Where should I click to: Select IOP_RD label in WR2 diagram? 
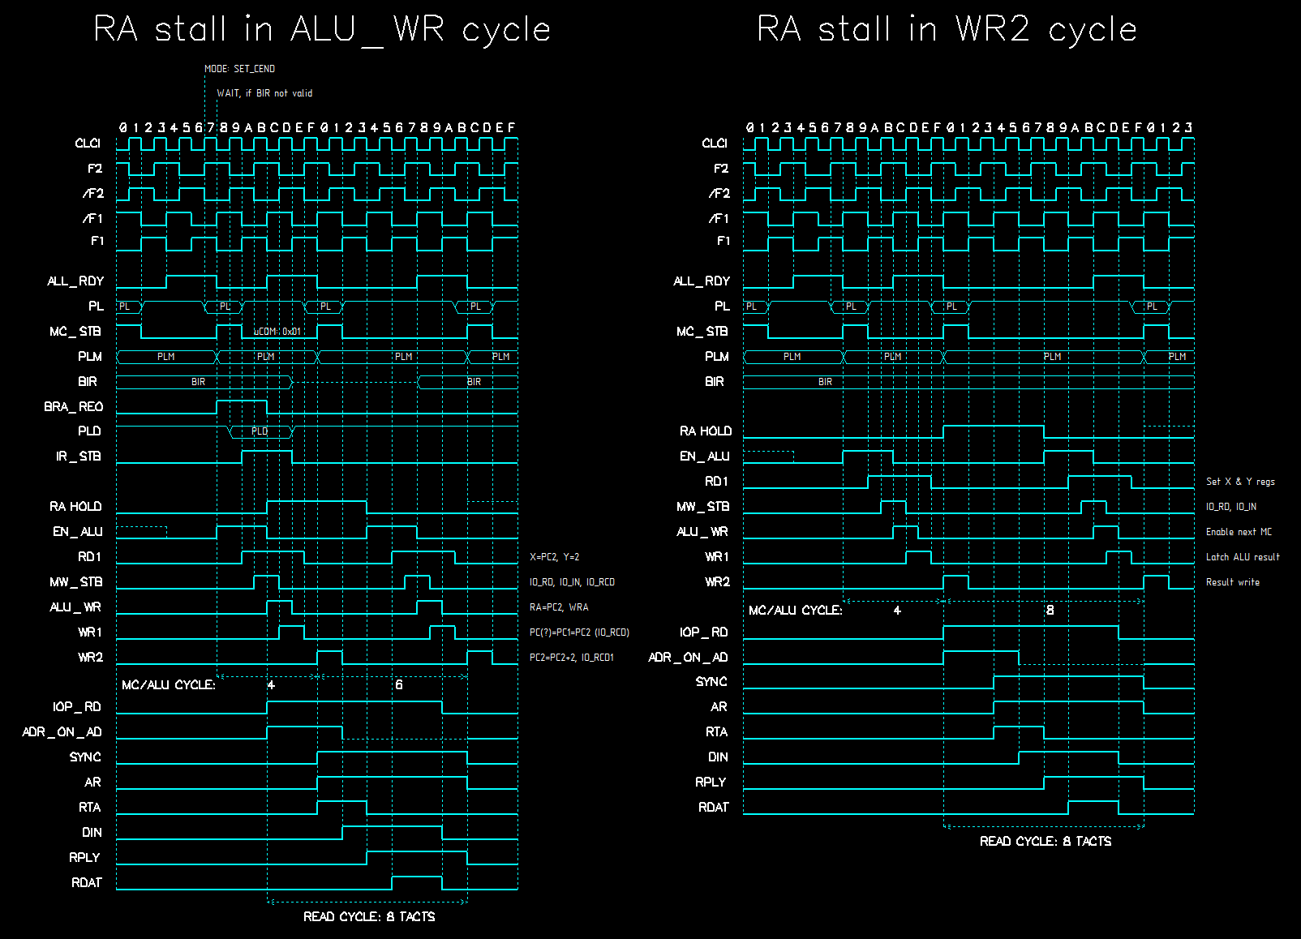(704, 632)
